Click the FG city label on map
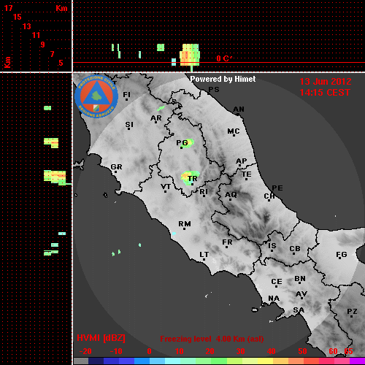Screen dimensions: 365x365 (x=342, y=255)
